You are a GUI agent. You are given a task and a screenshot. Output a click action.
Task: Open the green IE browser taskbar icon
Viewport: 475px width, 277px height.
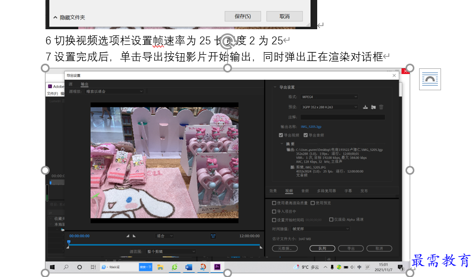click(175, 267)
